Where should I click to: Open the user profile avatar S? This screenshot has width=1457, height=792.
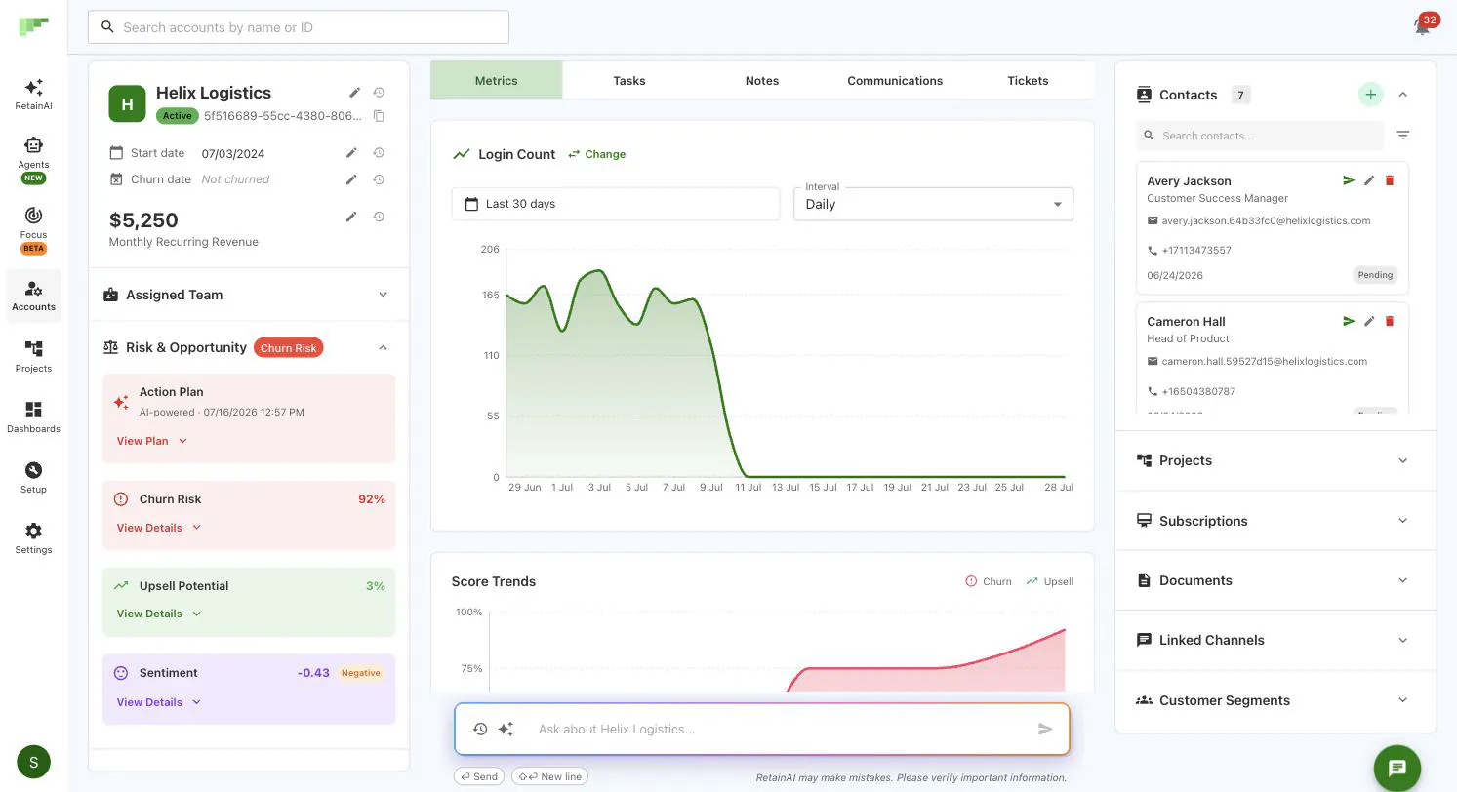tap(34, 762)
